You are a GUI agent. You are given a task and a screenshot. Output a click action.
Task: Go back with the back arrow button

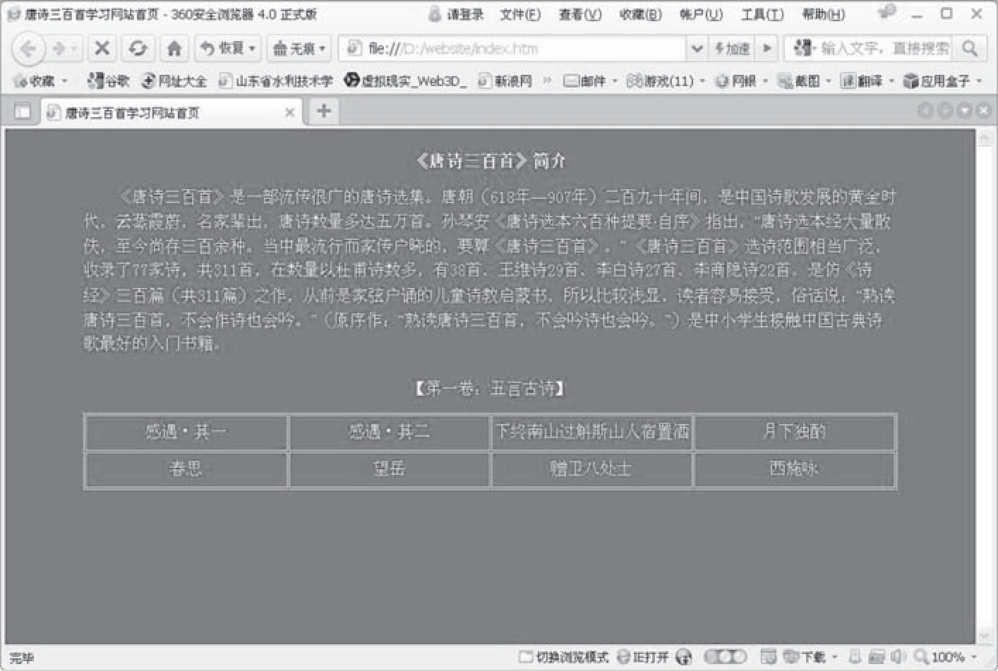click(x=28, y=49)
